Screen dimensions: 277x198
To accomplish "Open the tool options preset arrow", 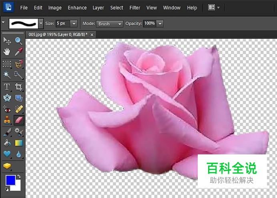I will tap(3, 22).
